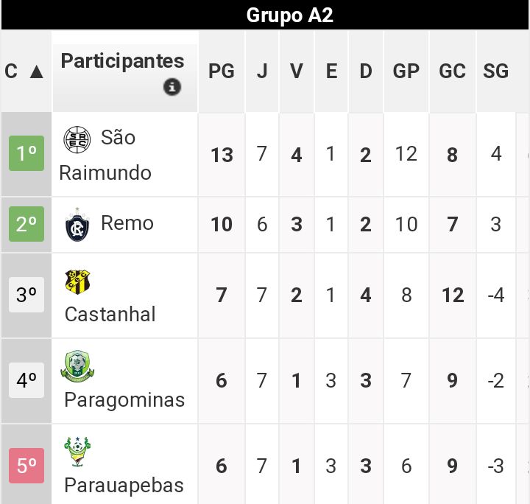Screen dimensions: 530x504
Task: Open the Participantes info icon
Action: [x=172, y=87]
